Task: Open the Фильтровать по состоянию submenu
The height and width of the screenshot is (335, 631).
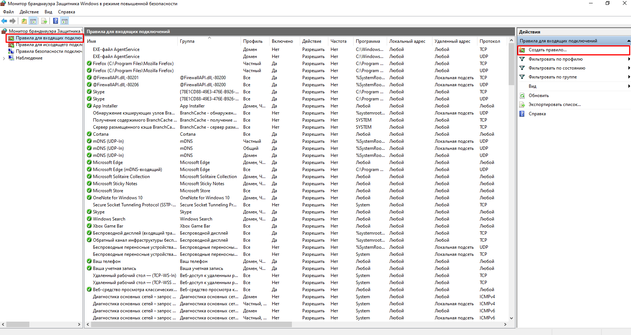Action: point(557,68)
